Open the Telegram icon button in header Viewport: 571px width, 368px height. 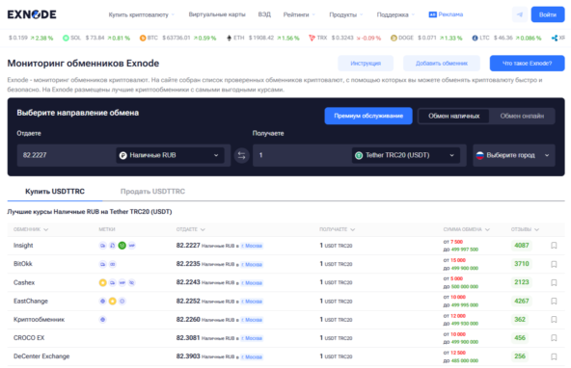520,14
